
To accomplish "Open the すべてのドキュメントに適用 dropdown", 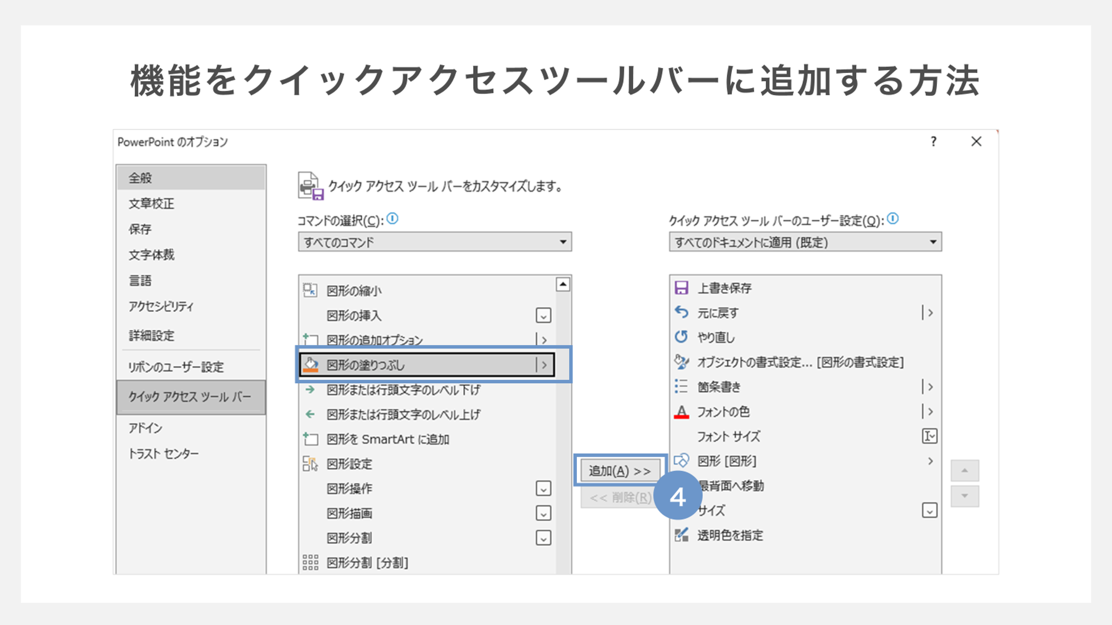I will point(805,242).
